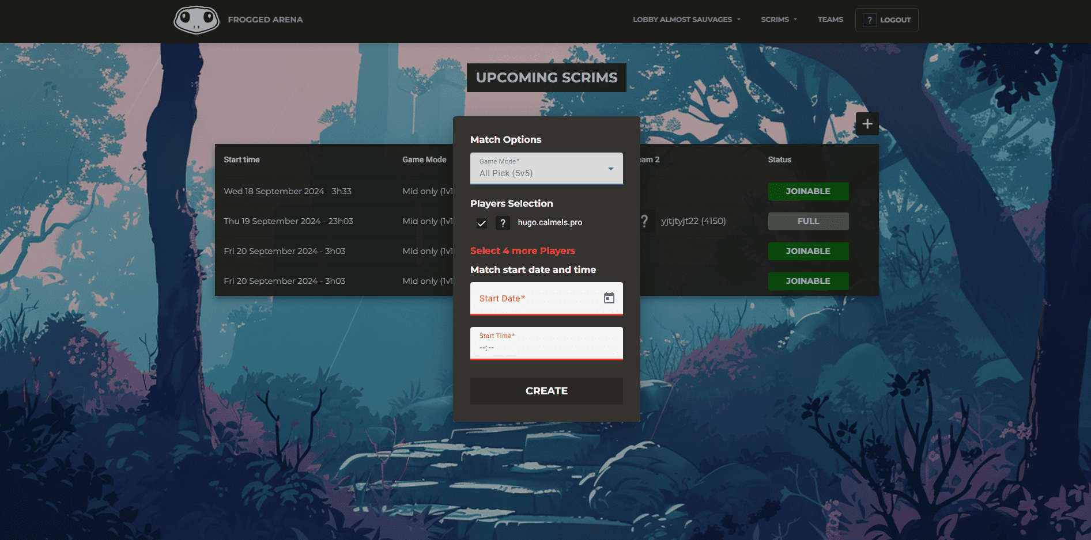1091x540 pixels.
Task: Click the Status column header
Action: click(779, 159)
